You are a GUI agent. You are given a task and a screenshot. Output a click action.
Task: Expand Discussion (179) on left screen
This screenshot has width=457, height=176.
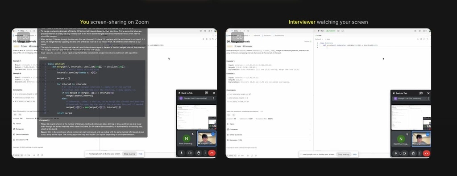click(21, 139)
